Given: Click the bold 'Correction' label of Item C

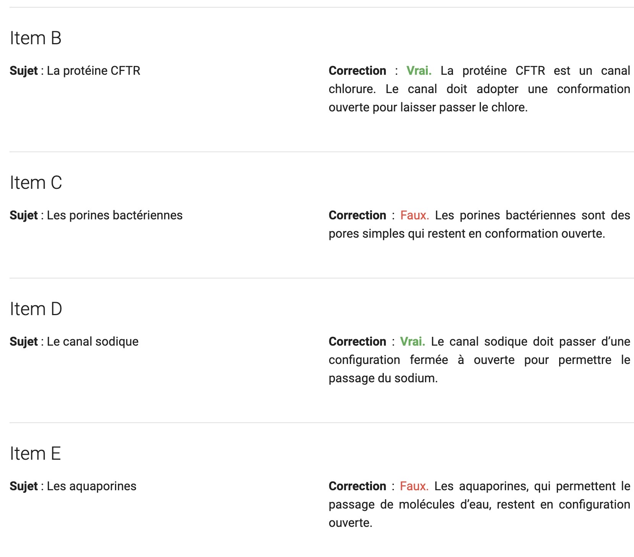Looking at the screenshot, I should tap(357, 216).
